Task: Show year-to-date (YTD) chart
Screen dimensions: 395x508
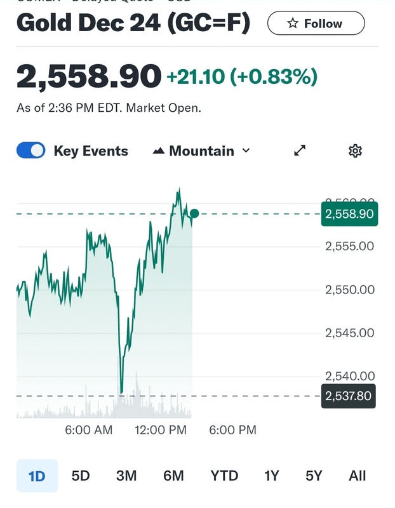Action: (224, 476)
